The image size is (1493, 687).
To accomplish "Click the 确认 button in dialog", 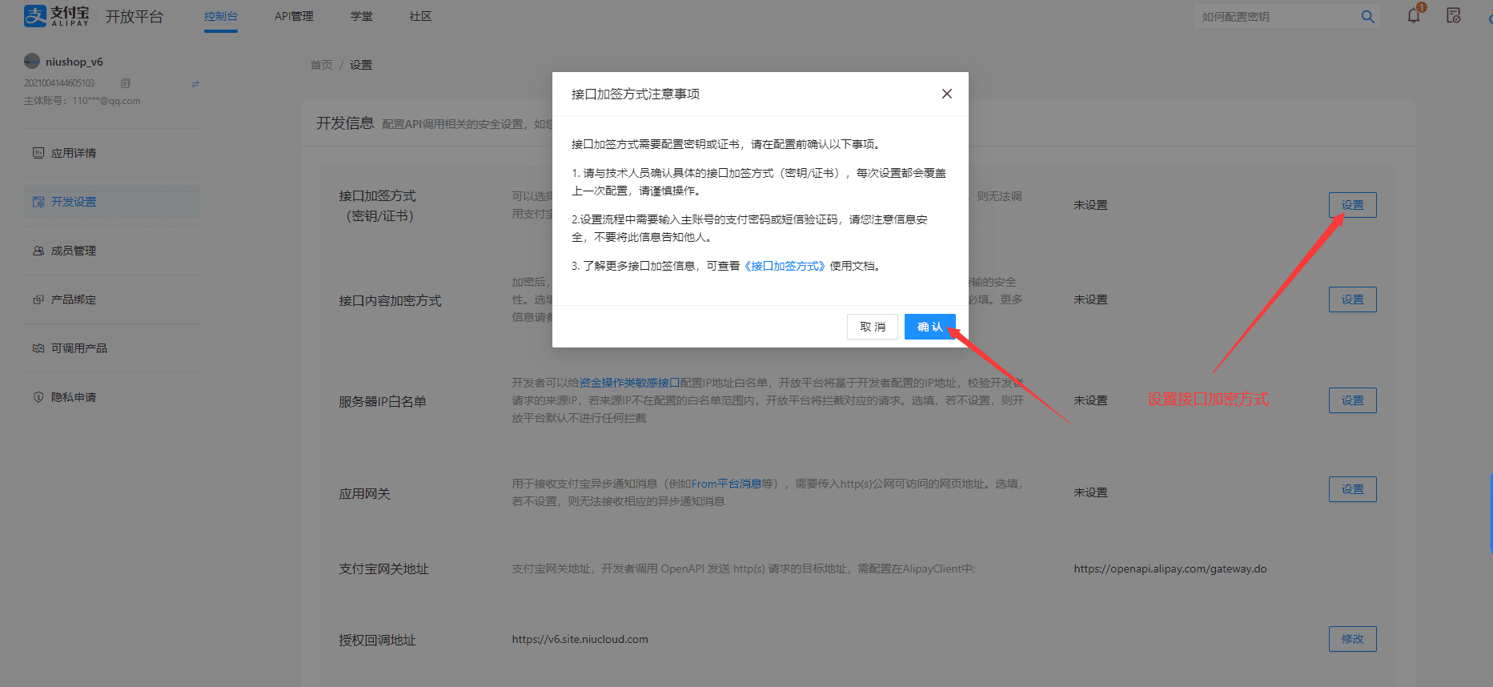I will click(x=929, y=327).
